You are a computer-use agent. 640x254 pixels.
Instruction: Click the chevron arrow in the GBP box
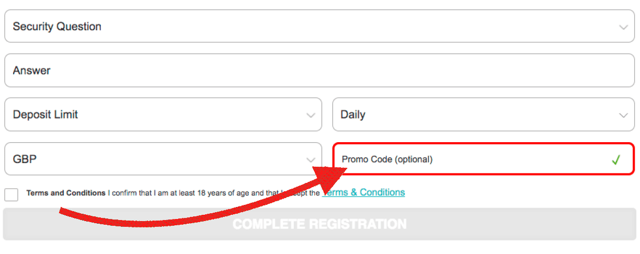[311, 160]
